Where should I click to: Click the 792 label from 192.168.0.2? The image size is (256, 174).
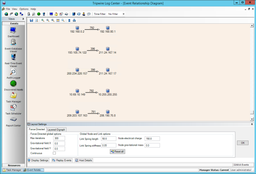click(92, 27)
